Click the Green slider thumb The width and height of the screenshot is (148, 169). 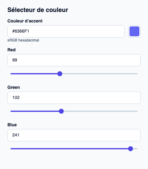61,111
